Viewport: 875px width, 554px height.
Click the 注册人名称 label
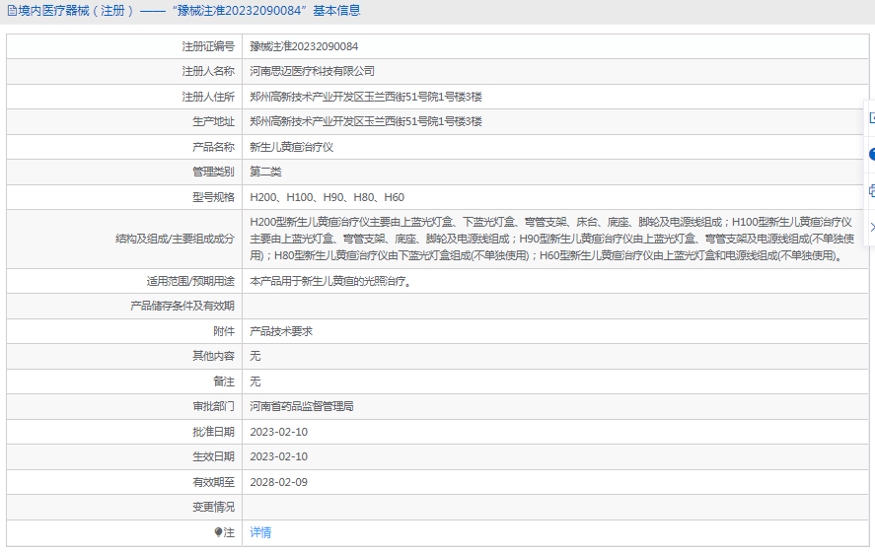[208, 71]
